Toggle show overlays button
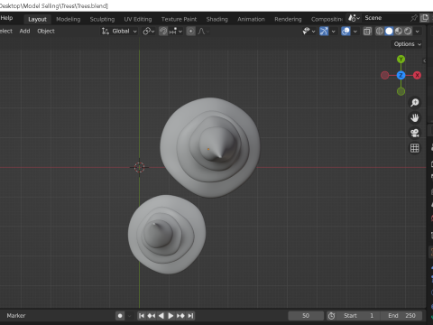The width and height of the screenshot is (433, 325). coord(345,31)
